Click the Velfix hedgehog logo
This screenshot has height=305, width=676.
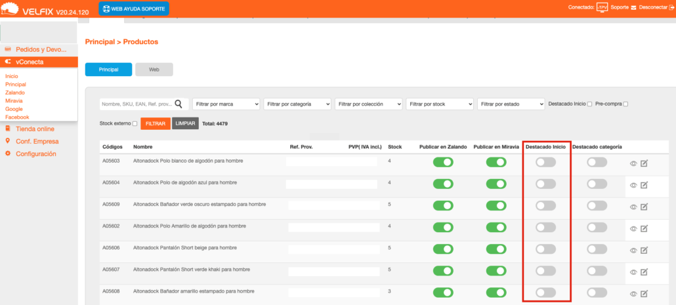point(12,8)
